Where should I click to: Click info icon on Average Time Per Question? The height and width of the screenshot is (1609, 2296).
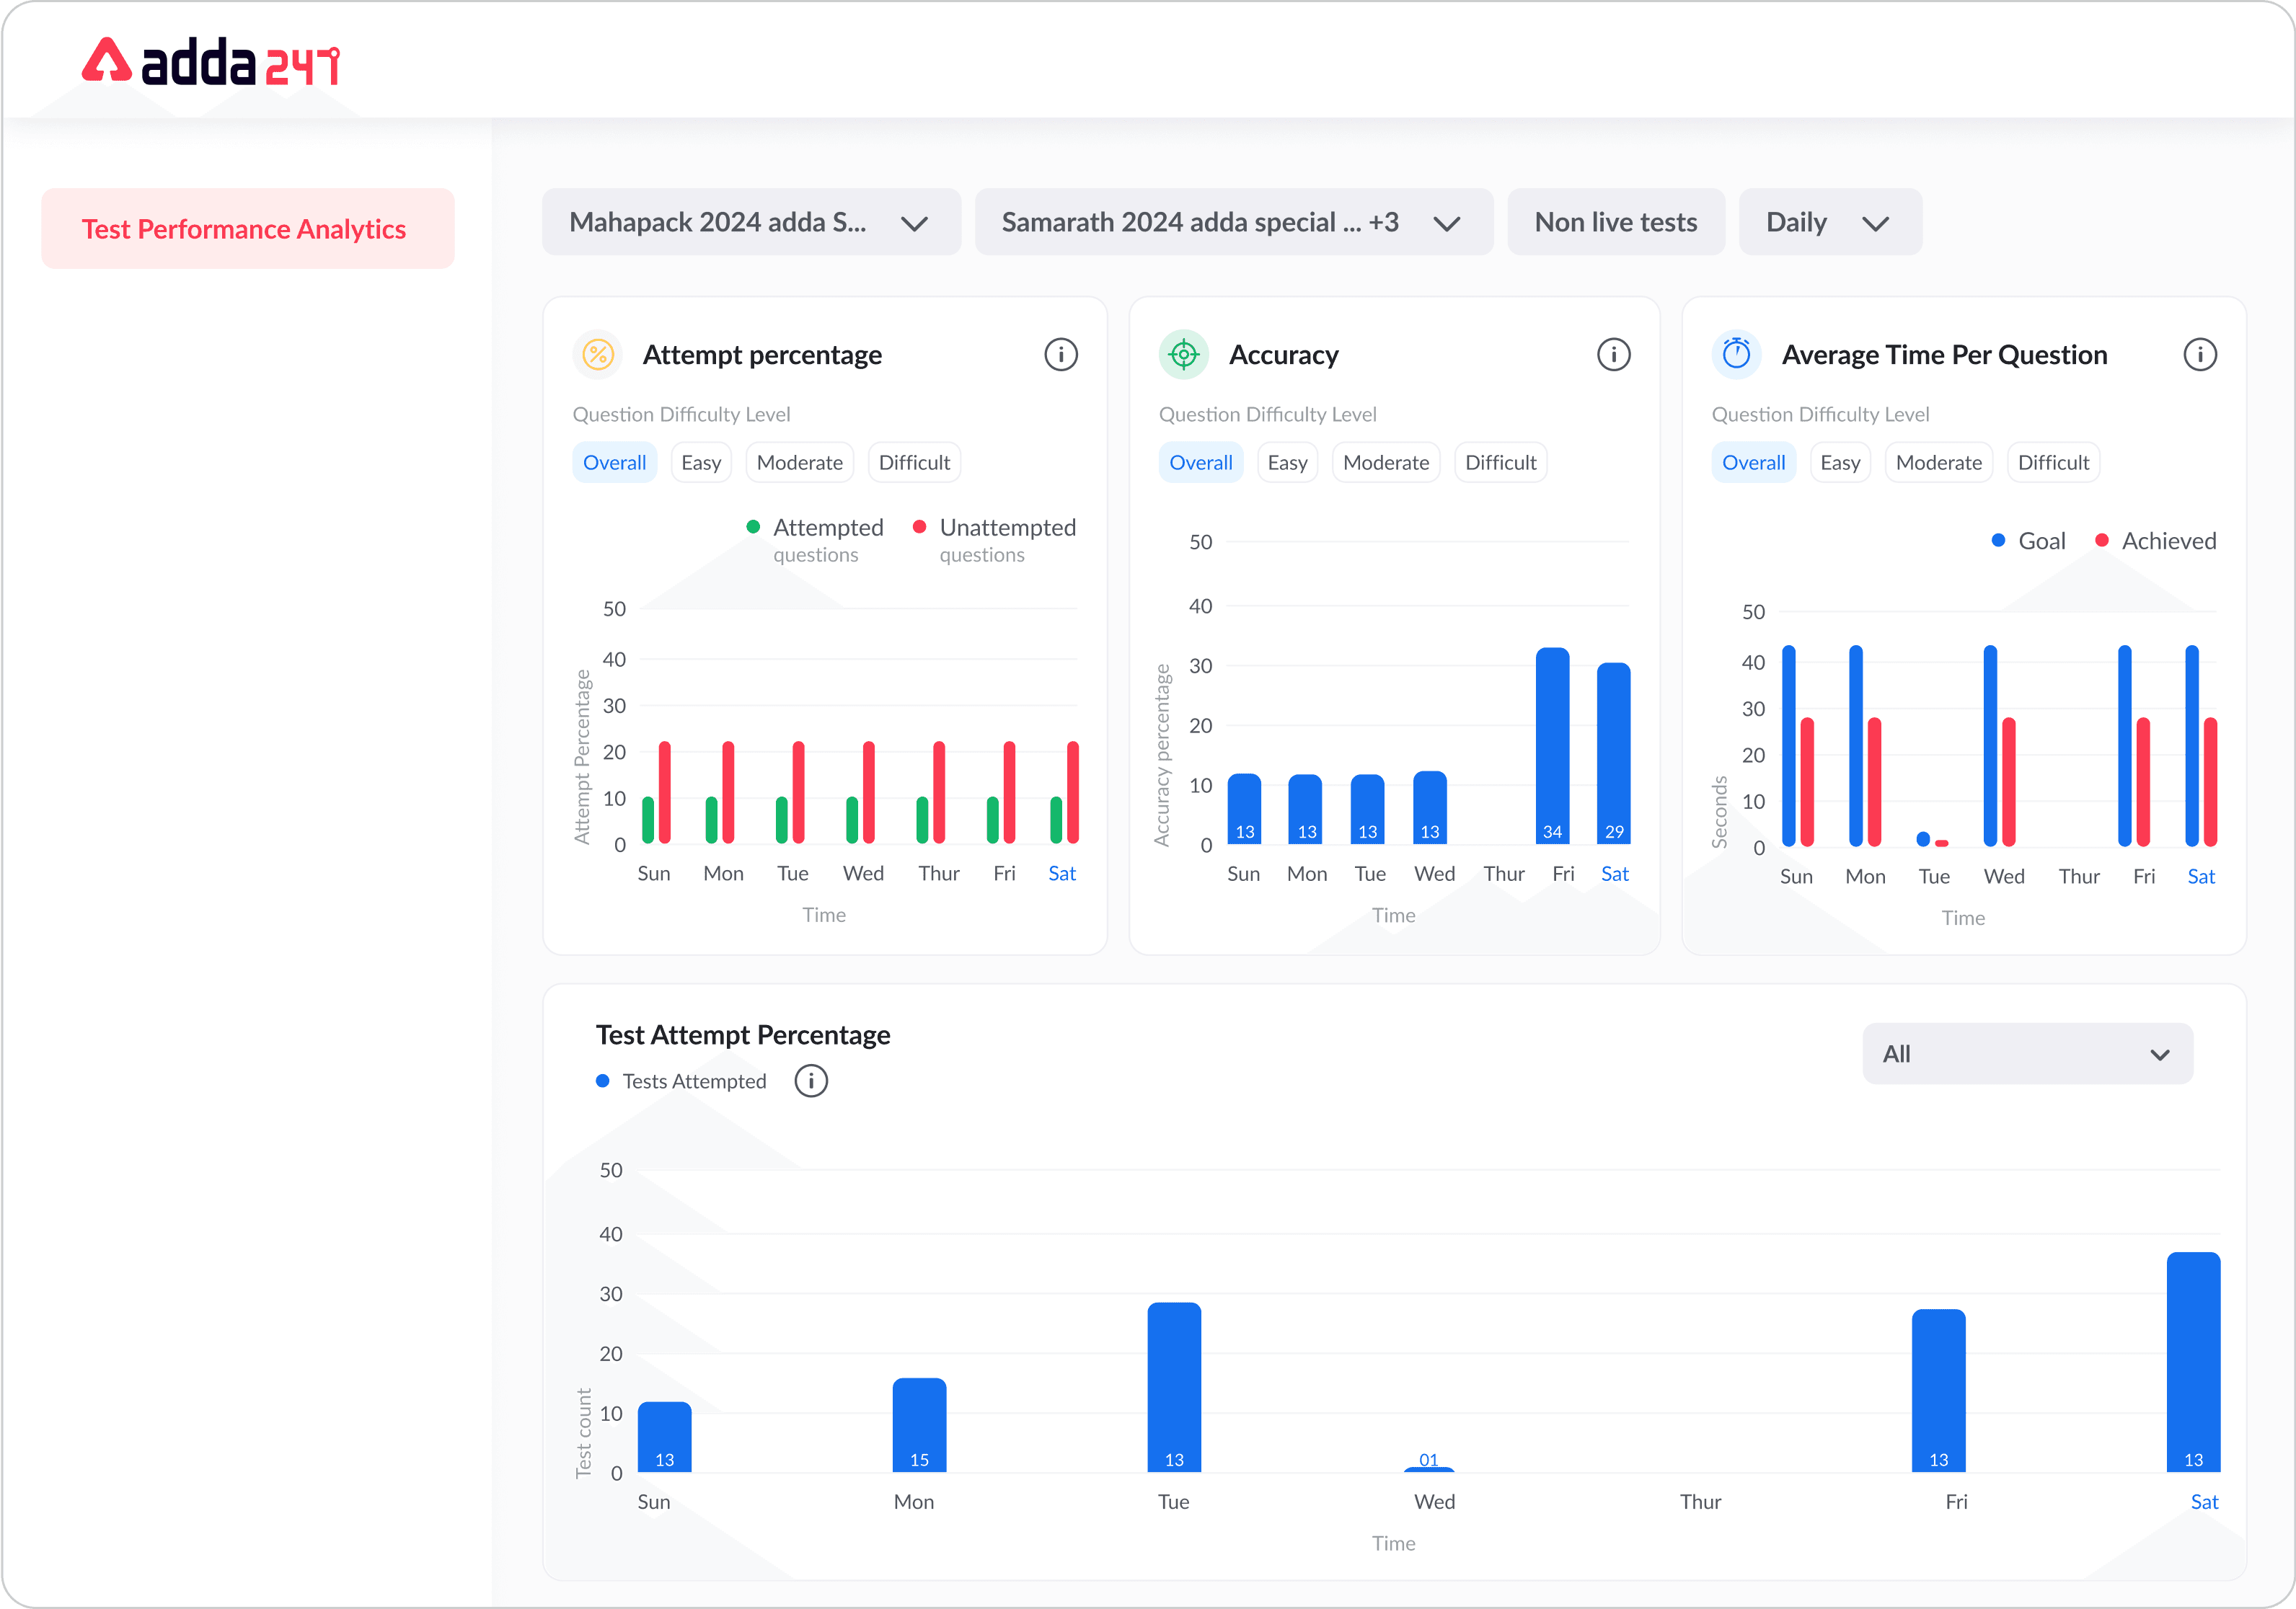coord(2199,355)
